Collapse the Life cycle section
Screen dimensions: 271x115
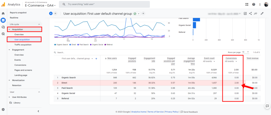click(x=39, y=24)
